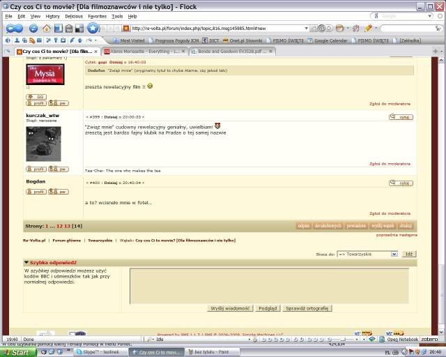The image size is (446, 357).
Task: Click 'pw' private message icon under kurczak_wtw
Action: 59,169
